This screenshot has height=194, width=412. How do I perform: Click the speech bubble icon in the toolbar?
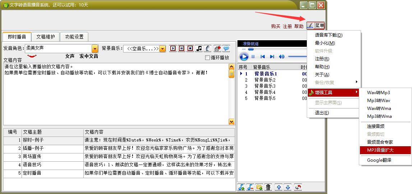pyautogui.click(x=226, y=48)
